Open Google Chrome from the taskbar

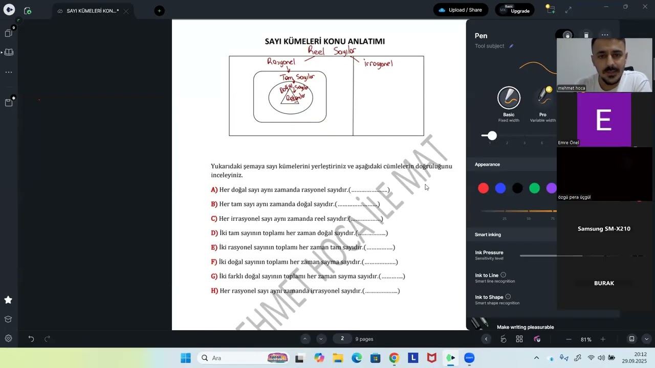click(x=394, y=358)
